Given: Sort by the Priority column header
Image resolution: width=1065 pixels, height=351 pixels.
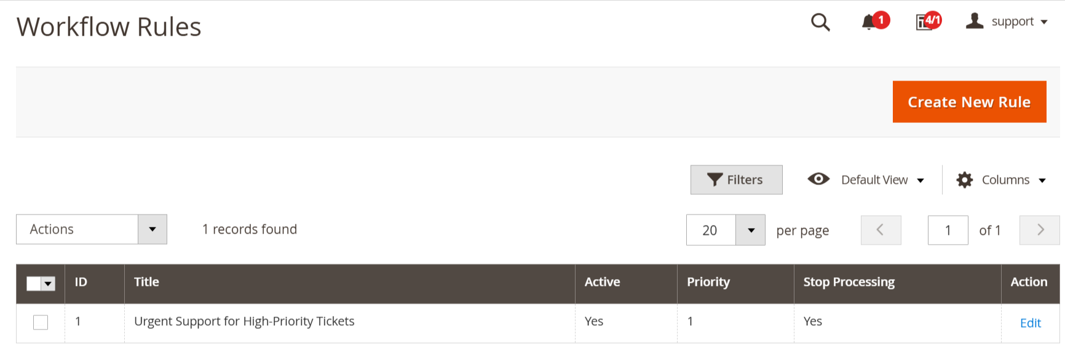Looking at the screenshot, I should pos(708,282).
